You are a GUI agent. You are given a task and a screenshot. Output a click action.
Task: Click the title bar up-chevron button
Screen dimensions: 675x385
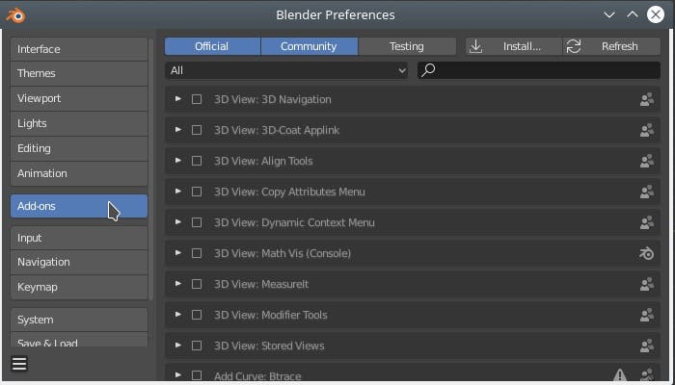tap(633, 15)
